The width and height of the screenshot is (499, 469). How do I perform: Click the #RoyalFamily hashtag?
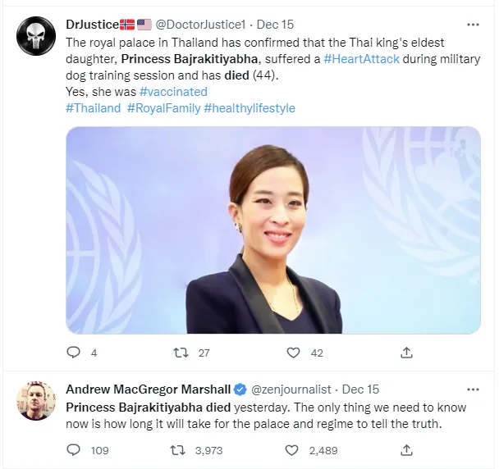[x=163, y=108]
